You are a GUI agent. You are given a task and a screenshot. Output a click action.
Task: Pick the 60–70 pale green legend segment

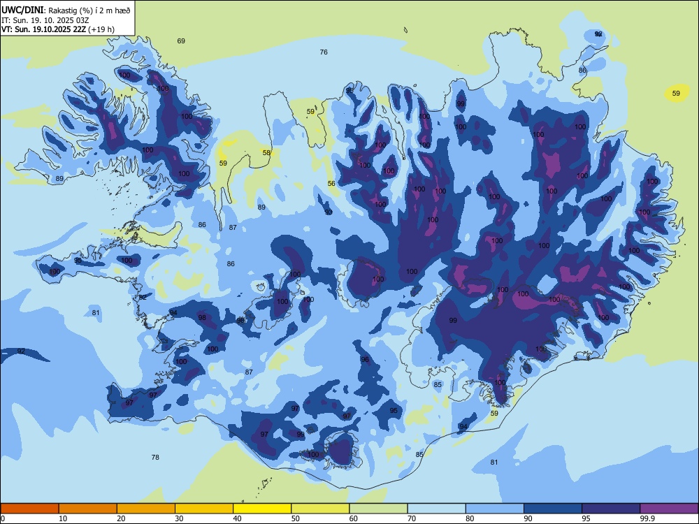pos(378,509)
